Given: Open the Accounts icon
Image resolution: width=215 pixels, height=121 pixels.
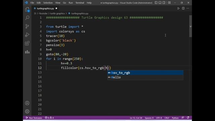Looking at the screenshot, I should coord(27,103).
